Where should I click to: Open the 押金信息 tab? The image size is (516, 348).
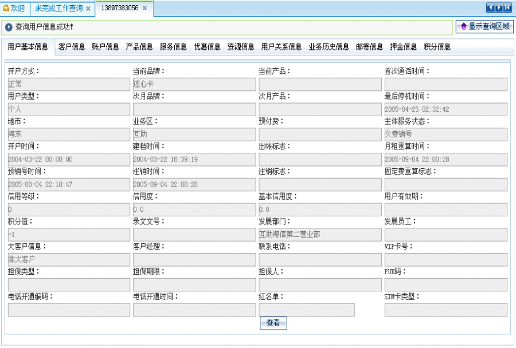(403, 47)
